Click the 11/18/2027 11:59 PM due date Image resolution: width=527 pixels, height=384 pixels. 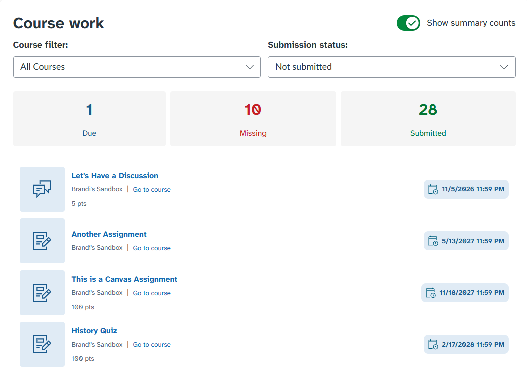pyautogui.click(x=465, y=293)
